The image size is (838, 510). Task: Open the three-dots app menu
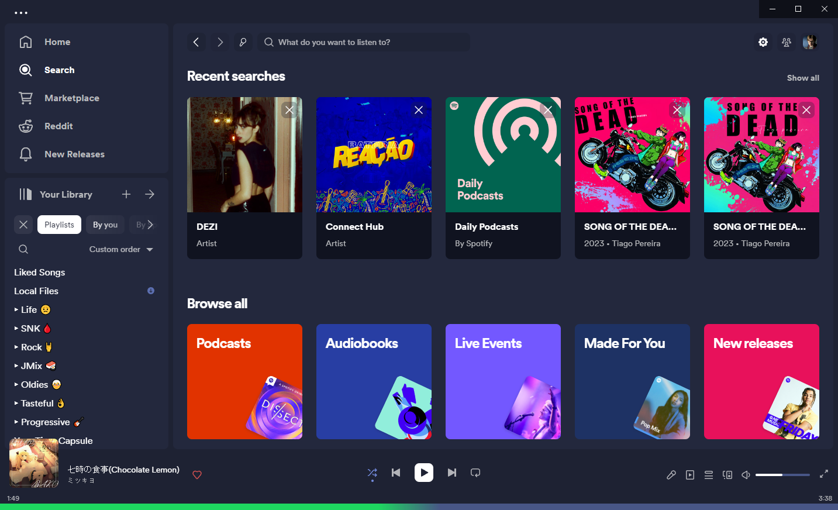click(21, 12)
